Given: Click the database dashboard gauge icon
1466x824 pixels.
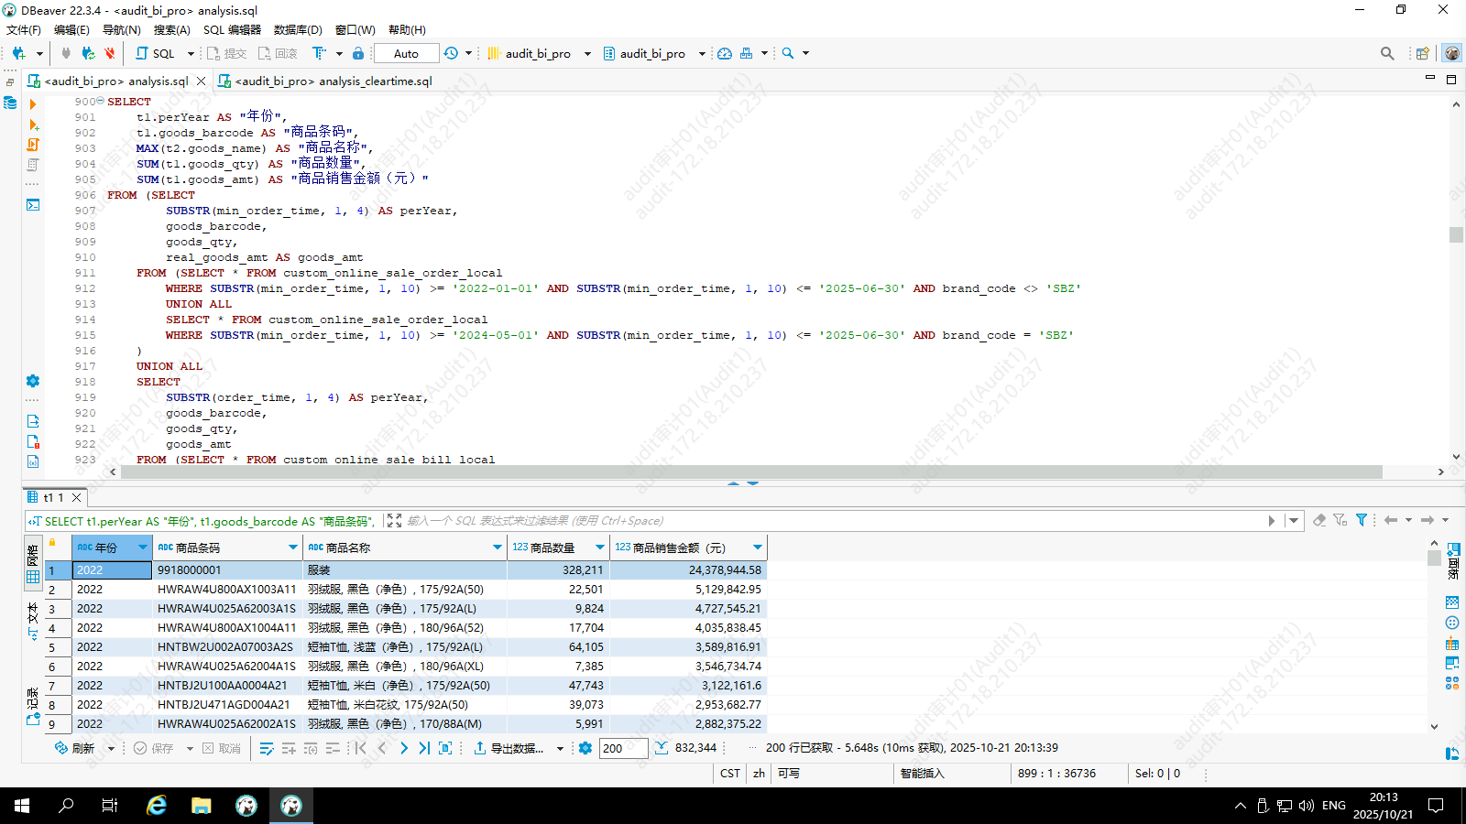Looking at the screenshot, I should pos(724,53).
